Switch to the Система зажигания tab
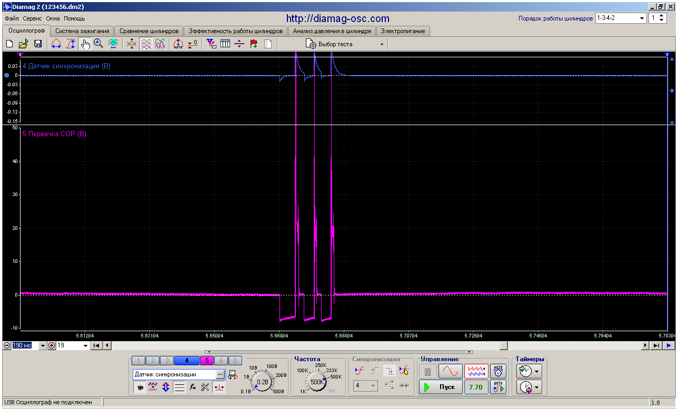The image size is (678, 409). pyautogui.click(x=82, y=31)
